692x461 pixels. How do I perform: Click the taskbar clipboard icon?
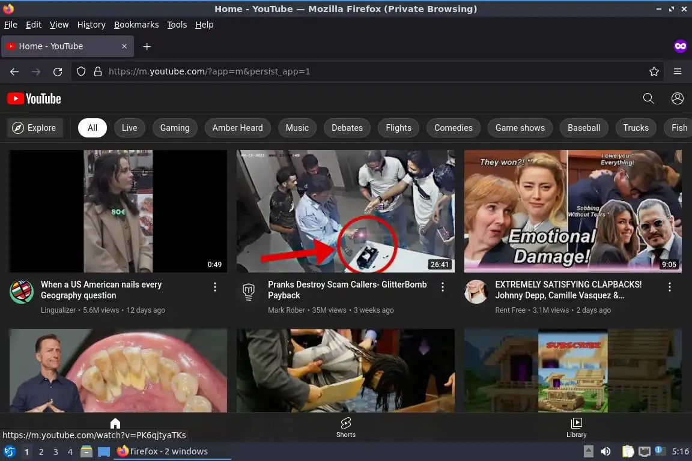pyautogui.click(x=628, y=451)
